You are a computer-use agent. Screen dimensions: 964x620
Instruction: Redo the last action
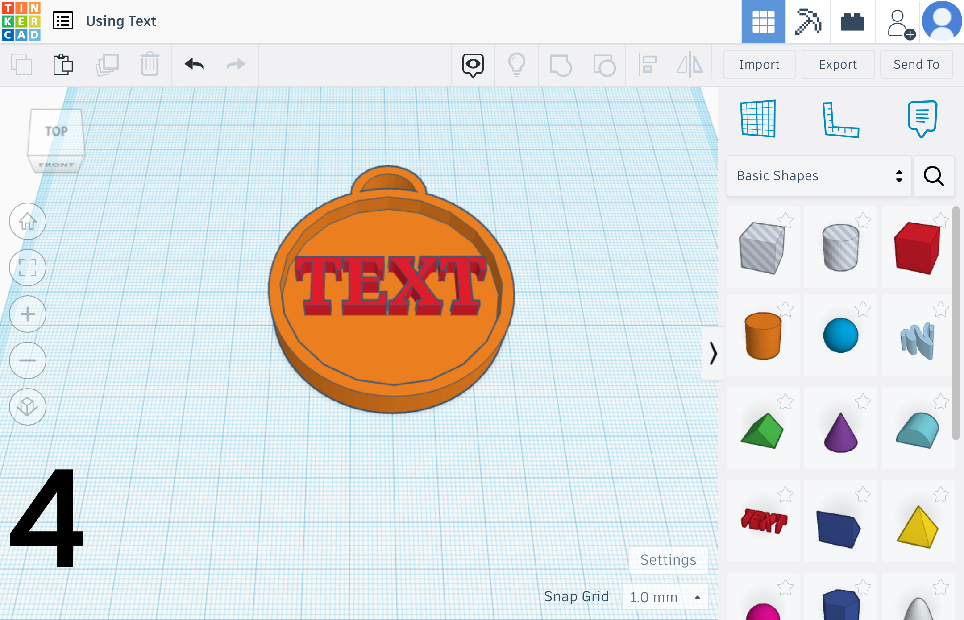coord(236,64)
